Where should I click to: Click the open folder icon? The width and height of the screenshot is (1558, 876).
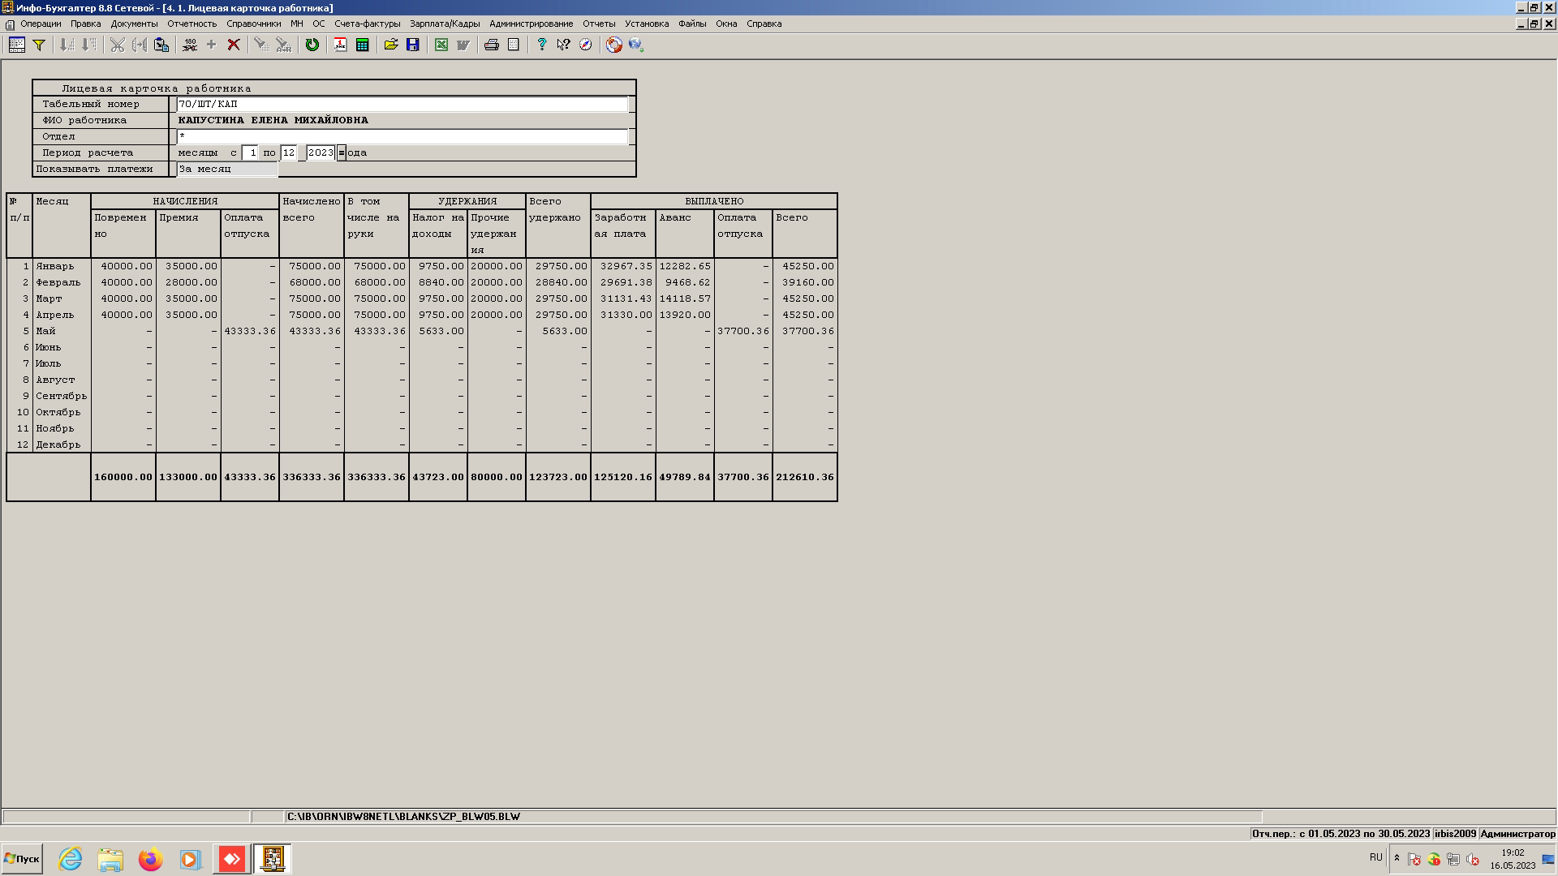(391, 45)
